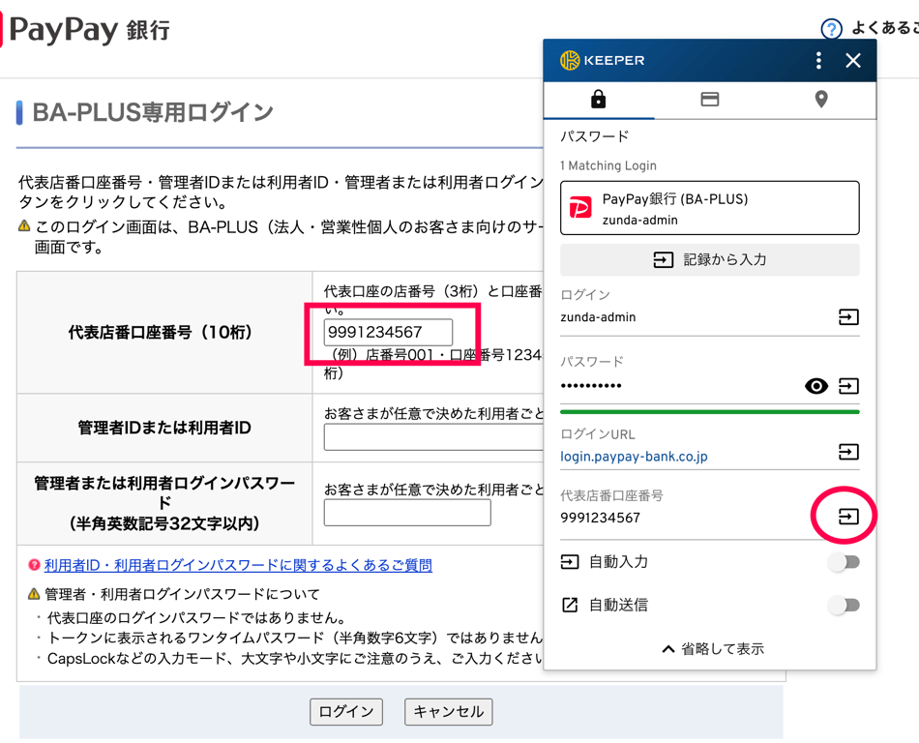Viewport: 919px width, 743px height.
Task: Click the 1 Matching Login text
Action: [608, 165]
